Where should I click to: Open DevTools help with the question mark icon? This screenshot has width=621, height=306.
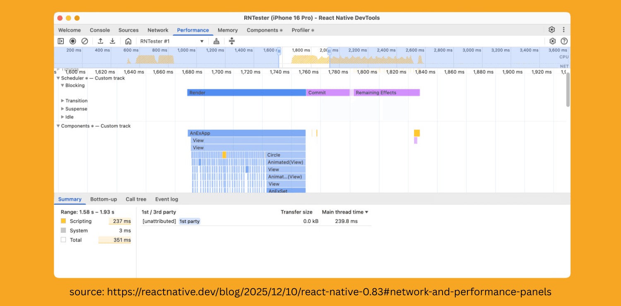pyautogui.click(x=564, y=41)
